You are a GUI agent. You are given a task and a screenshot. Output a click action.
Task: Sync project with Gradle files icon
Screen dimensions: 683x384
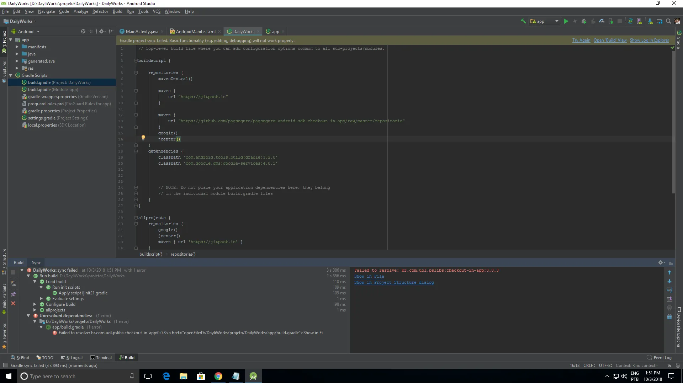click(x=630, y=21)
